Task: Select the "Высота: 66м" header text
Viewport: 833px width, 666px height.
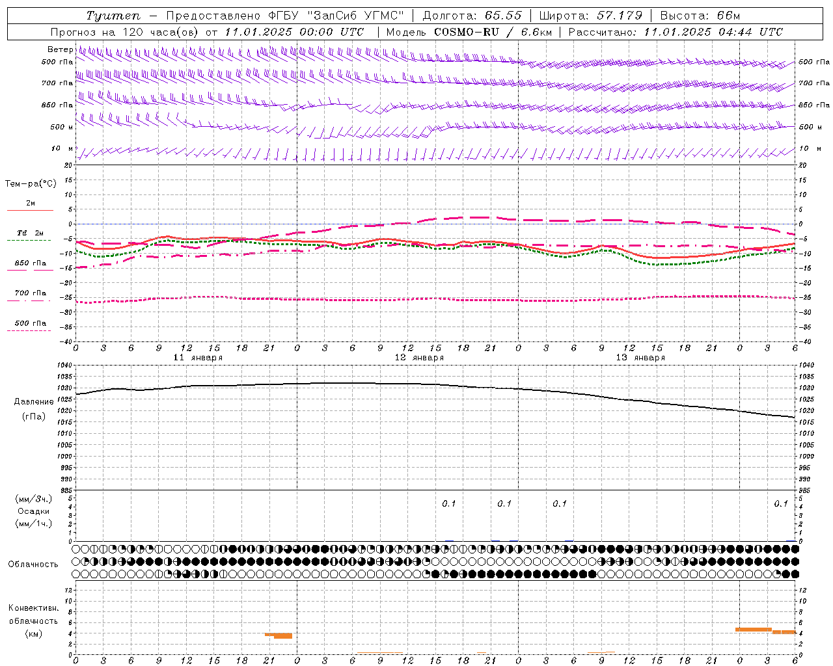Action: pos(700,16)
